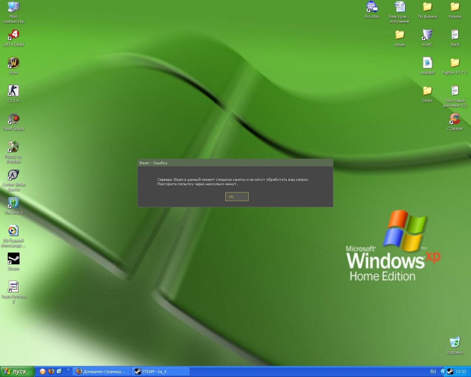Select the Bace text file icon
Image resolution: width=471 pixels, height=377 pixels.
pyautogui.click(x=455, y=38)
